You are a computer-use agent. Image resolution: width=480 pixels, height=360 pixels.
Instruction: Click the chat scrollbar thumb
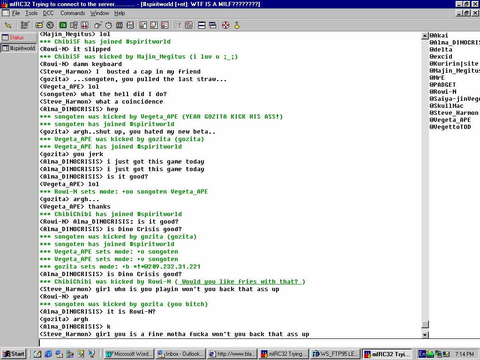pyautogui.click(x=425, y=324)
